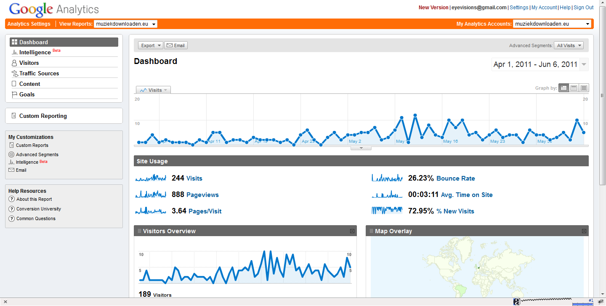Click the Goals flag icon
Image resolution: width=606 pixels, height=306 pixels.
14,94
